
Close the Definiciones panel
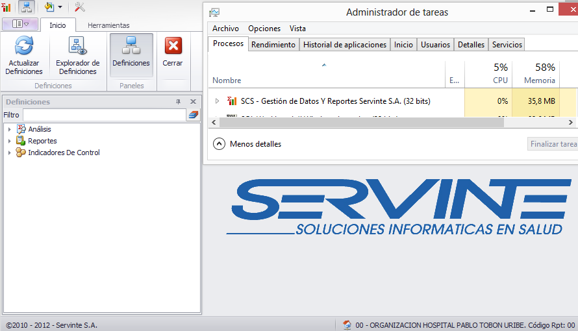point(193,102)
